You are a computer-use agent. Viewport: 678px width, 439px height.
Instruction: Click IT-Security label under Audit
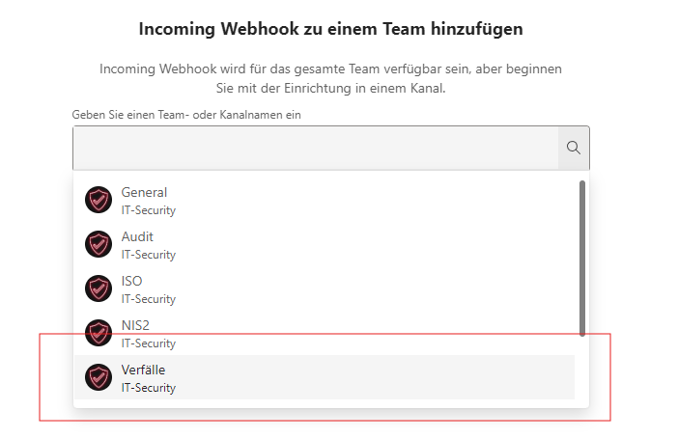(149, 255)
